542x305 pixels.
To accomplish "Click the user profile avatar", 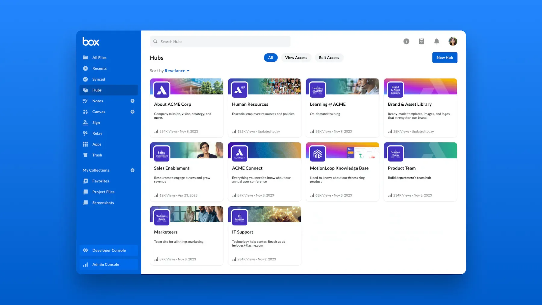I will [453, 42].
